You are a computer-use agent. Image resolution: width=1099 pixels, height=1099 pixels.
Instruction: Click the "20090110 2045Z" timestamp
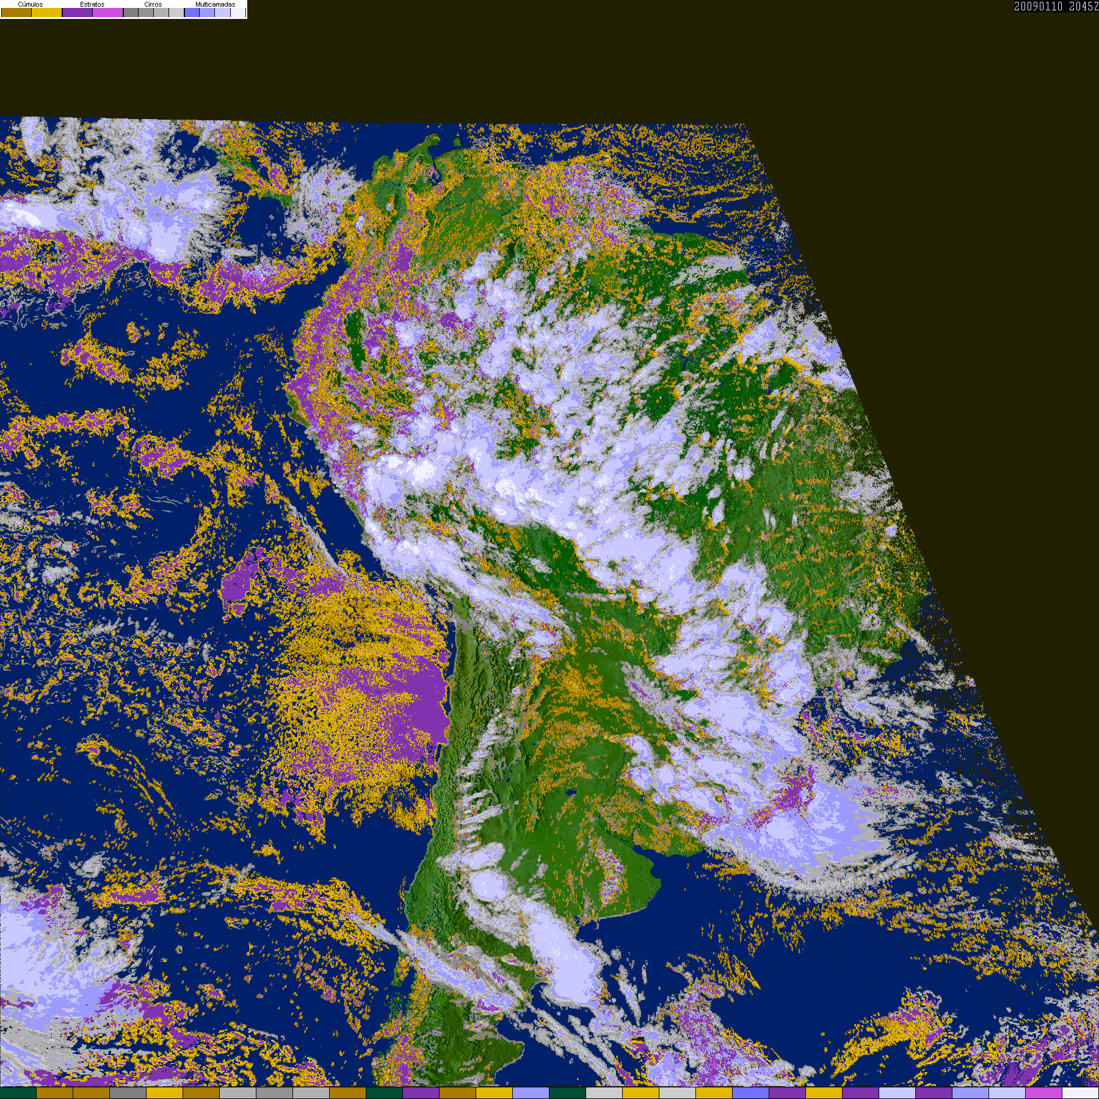coord(1056,6)
